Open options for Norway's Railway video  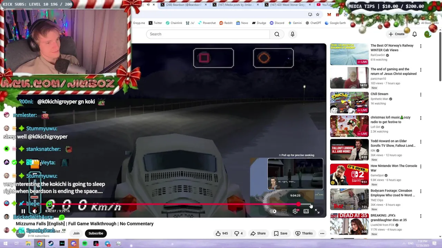tap(421, 46)
